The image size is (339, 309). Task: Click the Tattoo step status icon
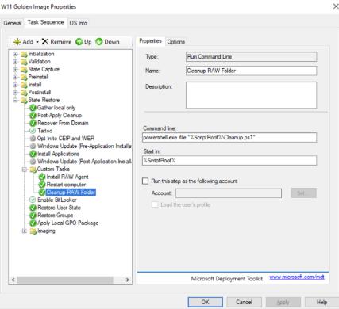tap(33, 131)
